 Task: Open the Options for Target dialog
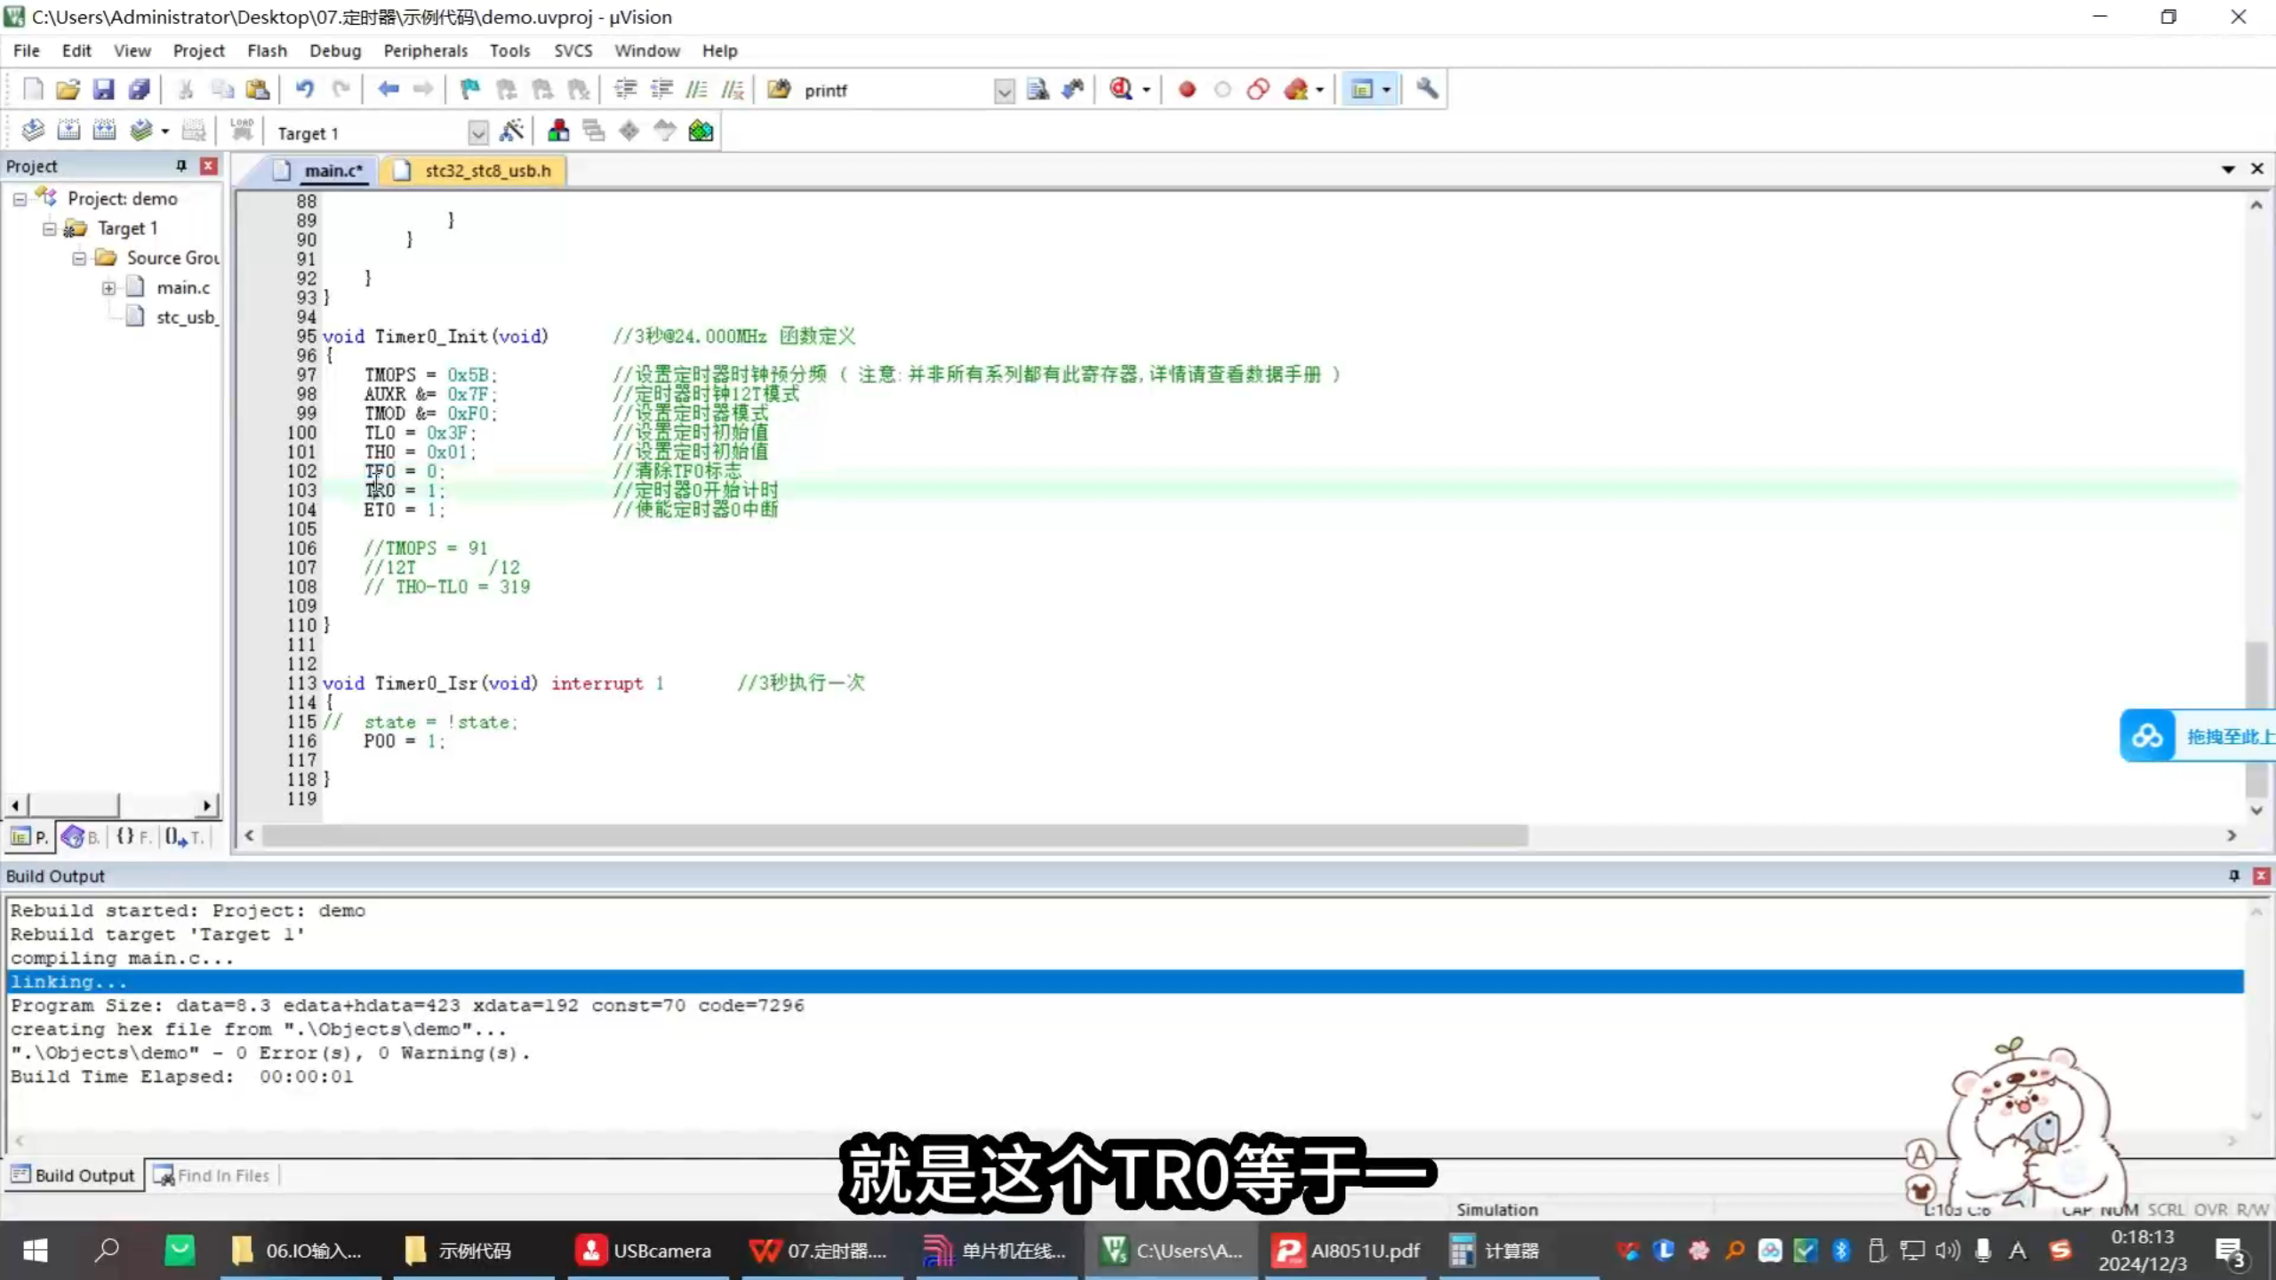(x=513, y=131)
